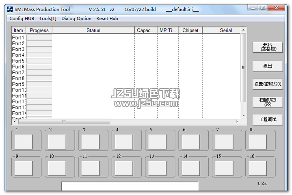Viewport: 292px width, 195px height.
Task: Click the vertical scrollbar thumb
Action: pyautogui.click(x=243, y=67)
